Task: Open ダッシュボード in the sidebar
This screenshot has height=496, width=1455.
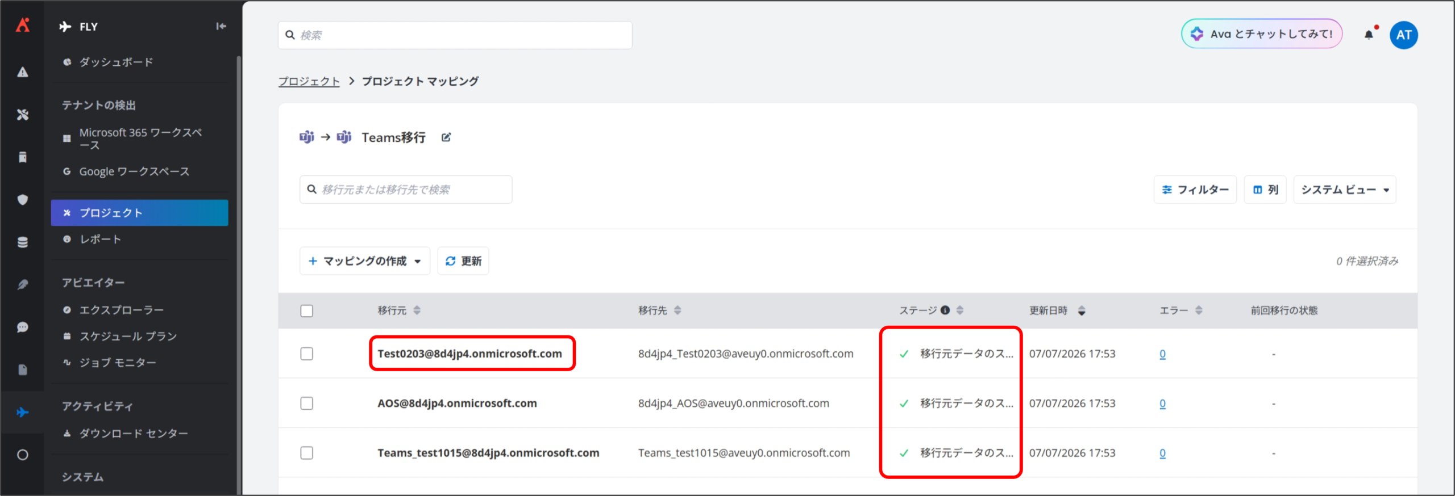Action: pos(116,62)
